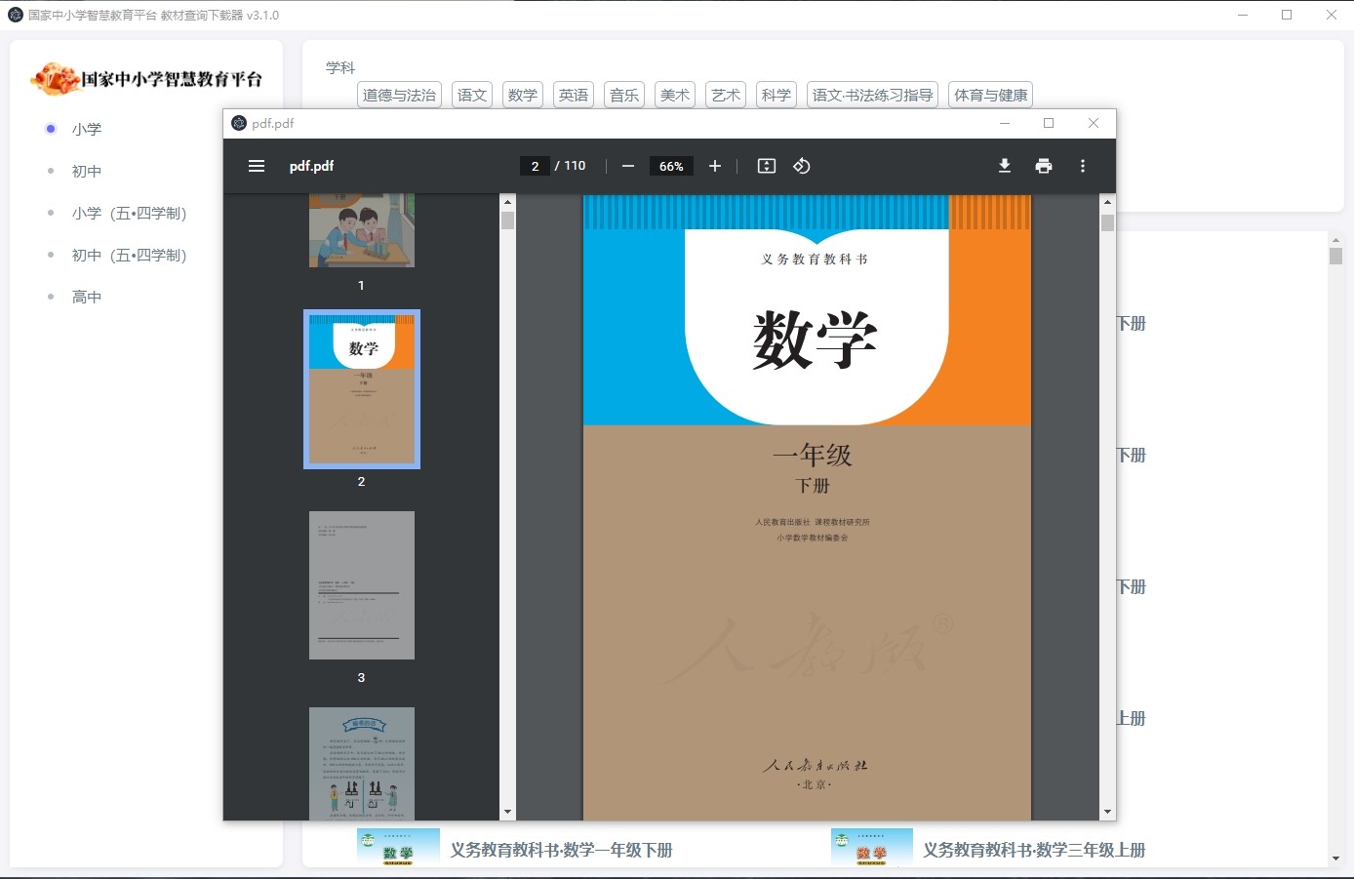Screen dimensions: 1354x879
Task: Click the fit to page icon
Action: tap(767, 166)
